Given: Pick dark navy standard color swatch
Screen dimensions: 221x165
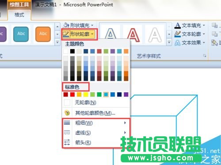Looking at the screenshot, I should [119, 95].
